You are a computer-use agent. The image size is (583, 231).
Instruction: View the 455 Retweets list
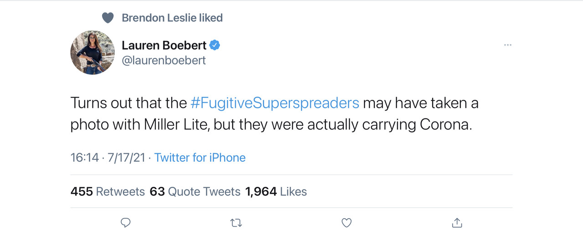point(107,192)
